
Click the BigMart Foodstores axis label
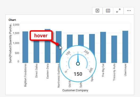pos(25,75)
